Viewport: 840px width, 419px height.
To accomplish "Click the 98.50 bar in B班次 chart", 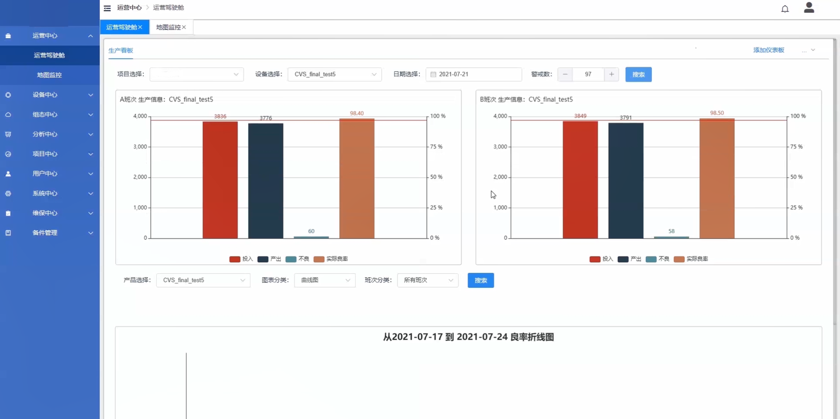I will pos(717,179).
